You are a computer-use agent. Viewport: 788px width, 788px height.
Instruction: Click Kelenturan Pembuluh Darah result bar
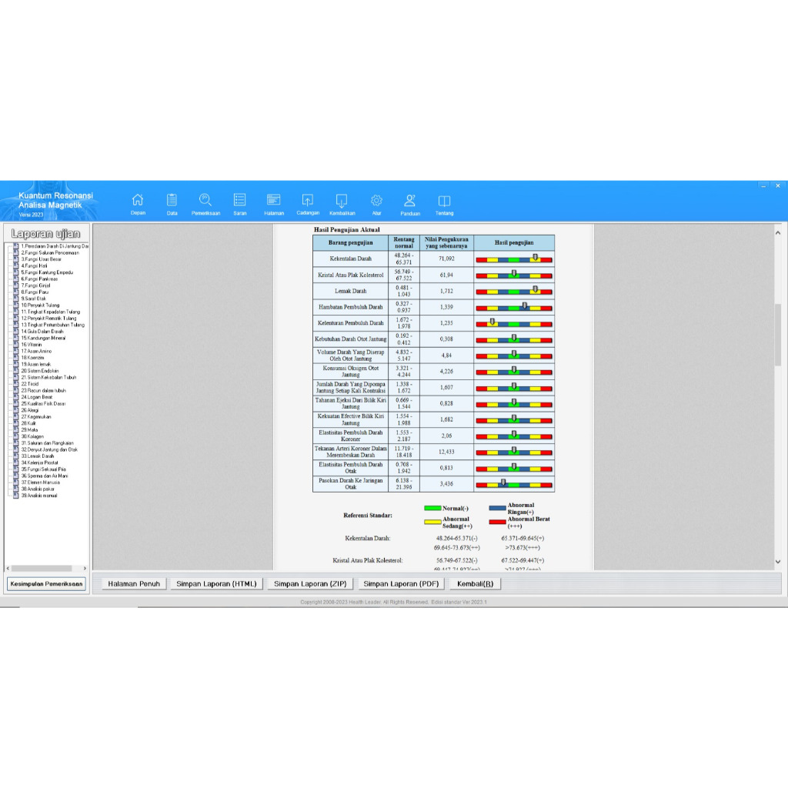(514, 324)
